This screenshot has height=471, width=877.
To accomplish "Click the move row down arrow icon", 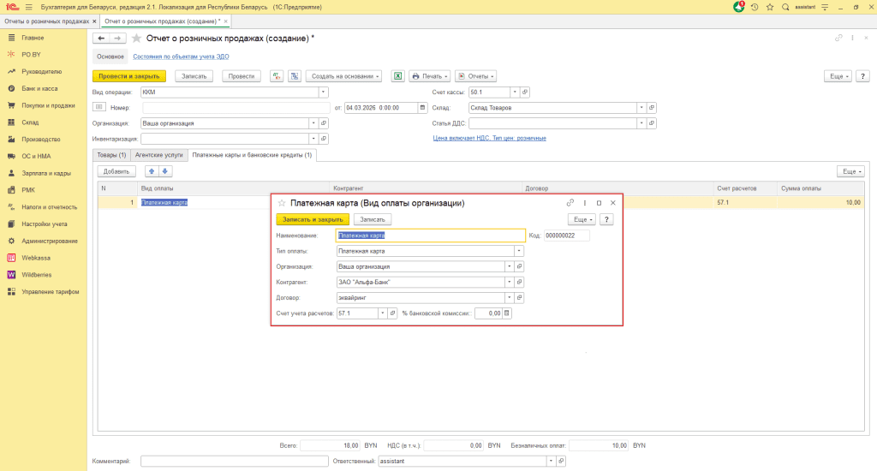I will point(166,171).
